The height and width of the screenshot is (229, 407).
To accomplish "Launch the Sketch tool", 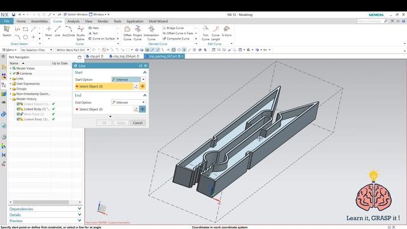I will tap(7, 31).
